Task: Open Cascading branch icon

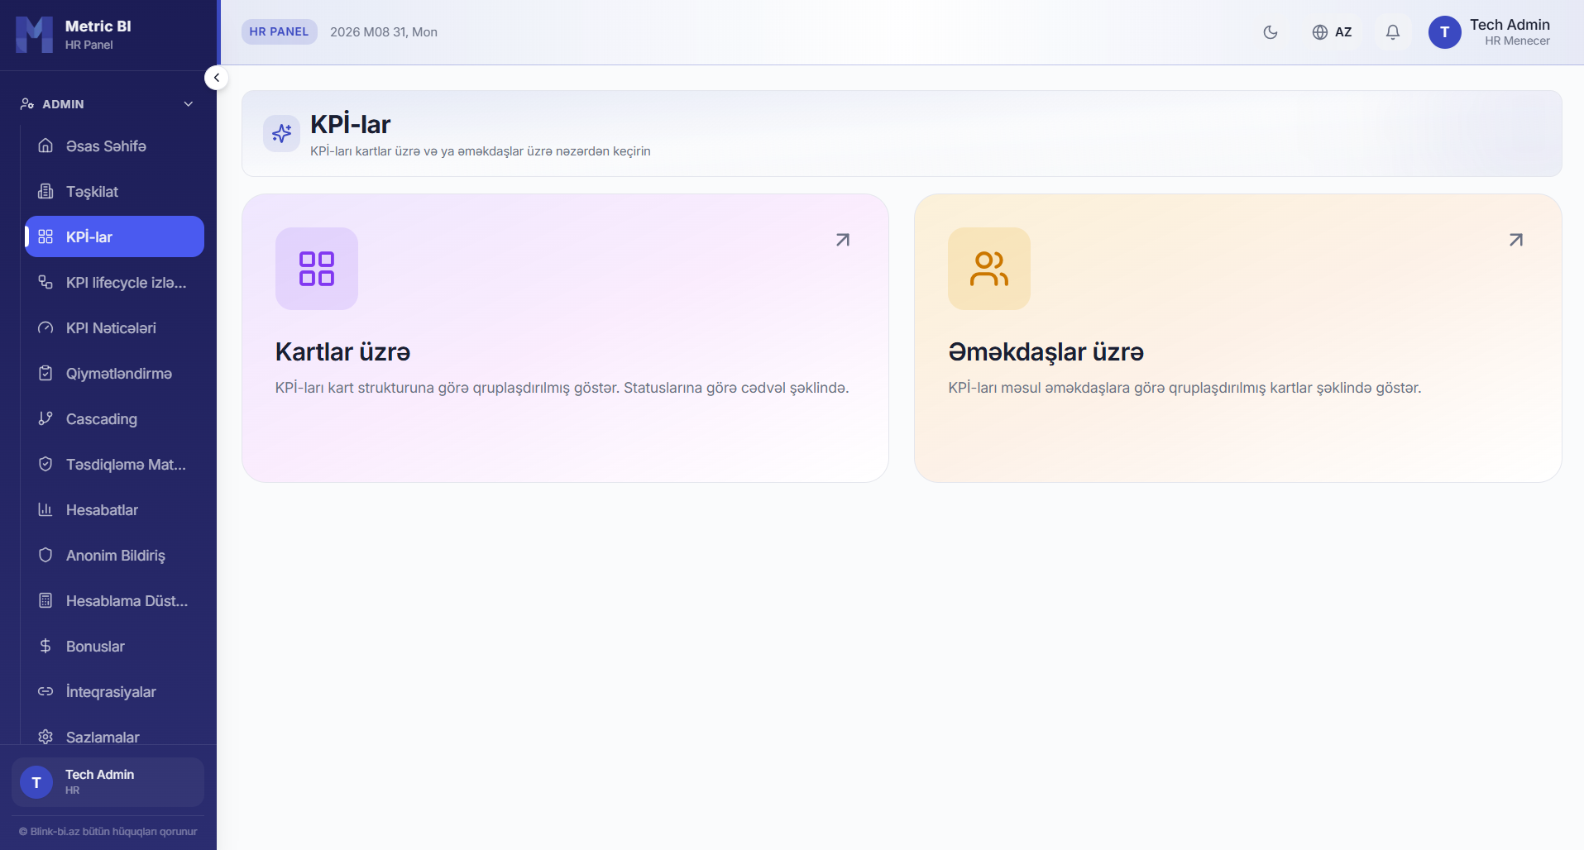Action: point(45,418)
